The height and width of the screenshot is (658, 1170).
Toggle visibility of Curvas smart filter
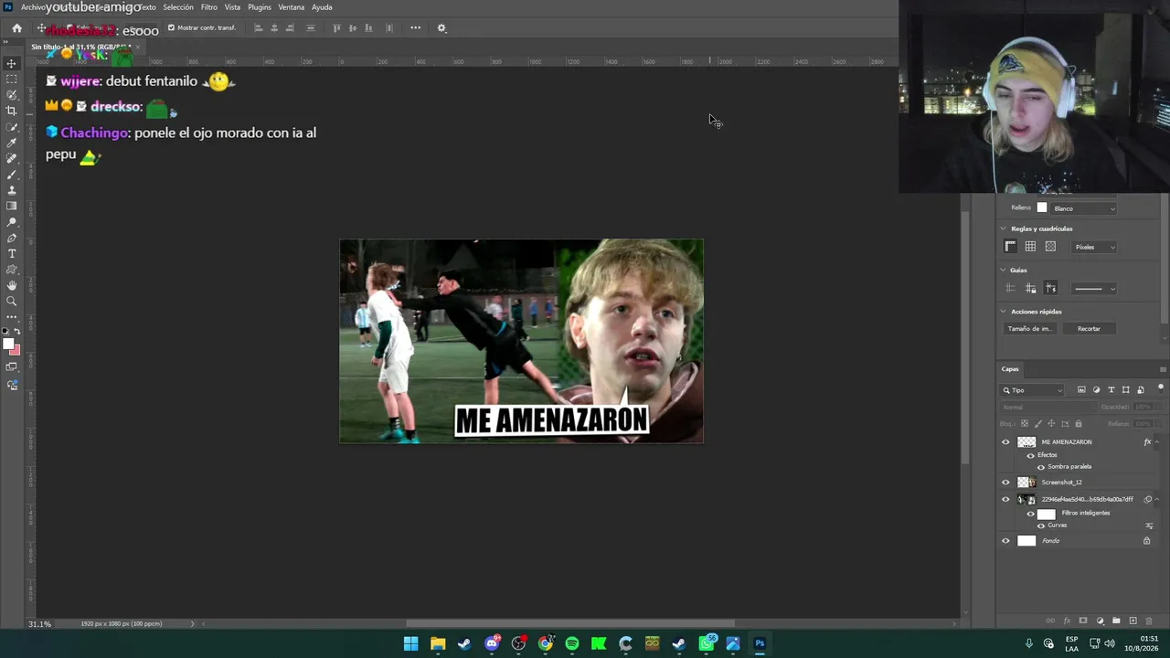1041,525
